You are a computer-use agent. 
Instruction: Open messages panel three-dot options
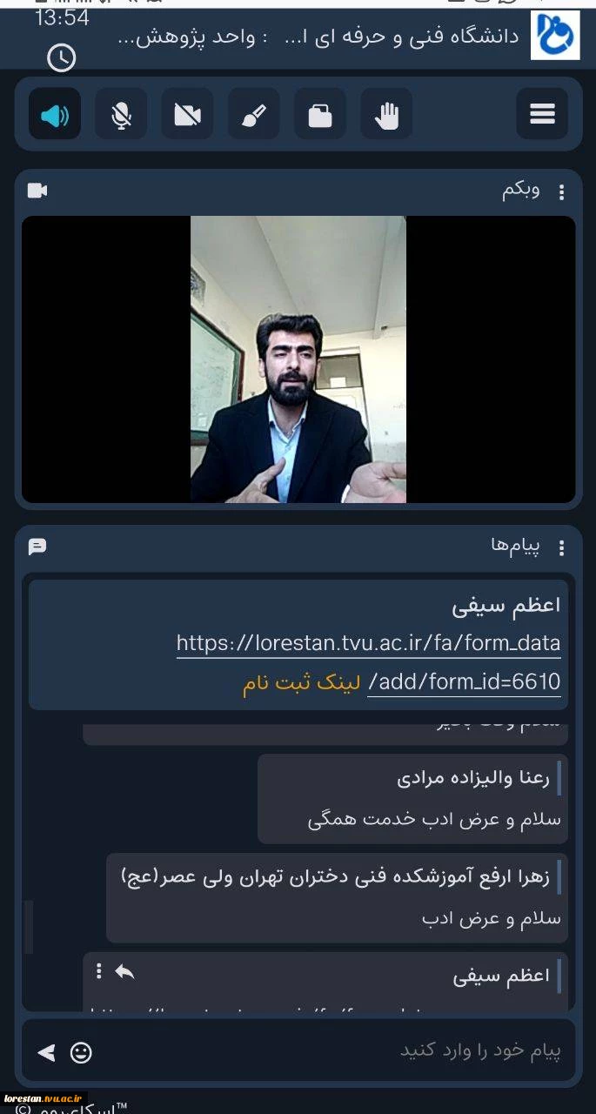coord(561,547)
